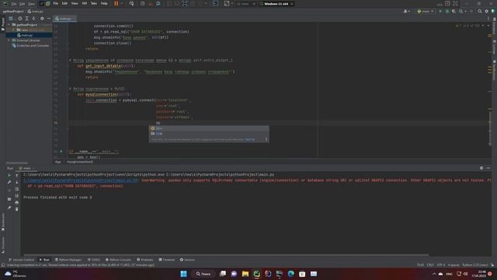
Task: Click the Select Opened File target icon
Action: [x=20, y=19]
